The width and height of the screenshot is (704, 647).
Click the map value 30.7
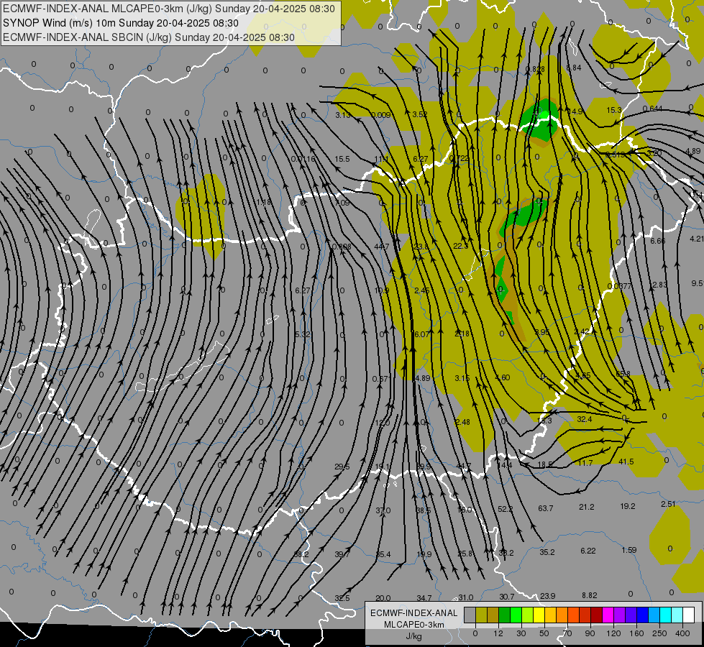506,597
